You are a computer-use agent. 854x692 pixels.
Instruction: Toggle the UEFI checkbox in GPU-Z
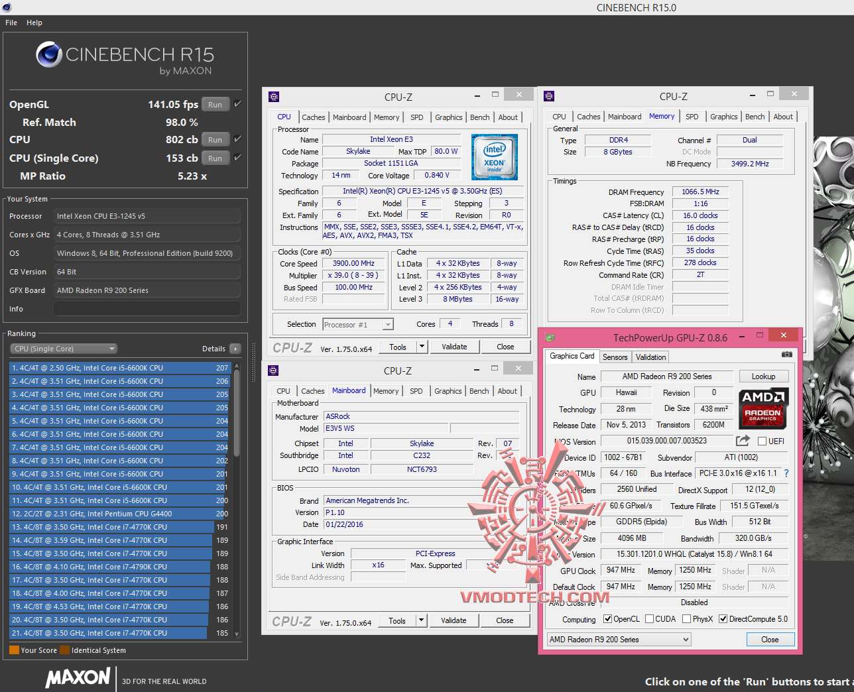tap(762, 441)
